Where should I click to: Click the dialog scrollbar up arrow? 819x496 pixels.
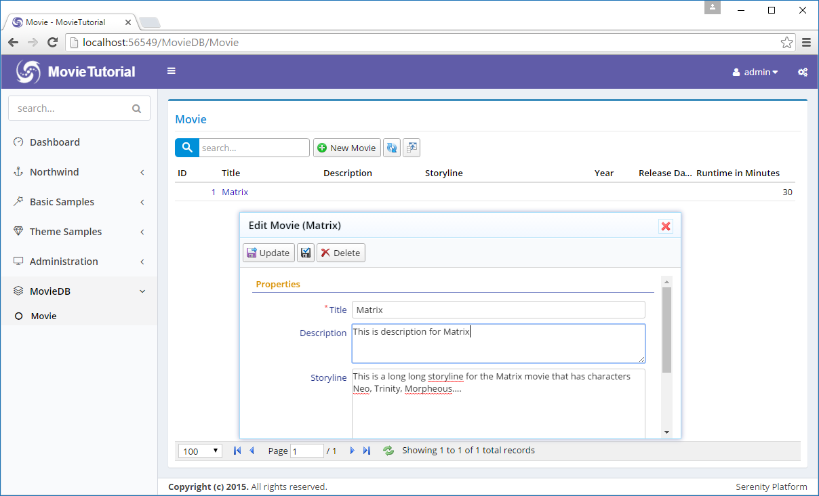click(666, 282)
